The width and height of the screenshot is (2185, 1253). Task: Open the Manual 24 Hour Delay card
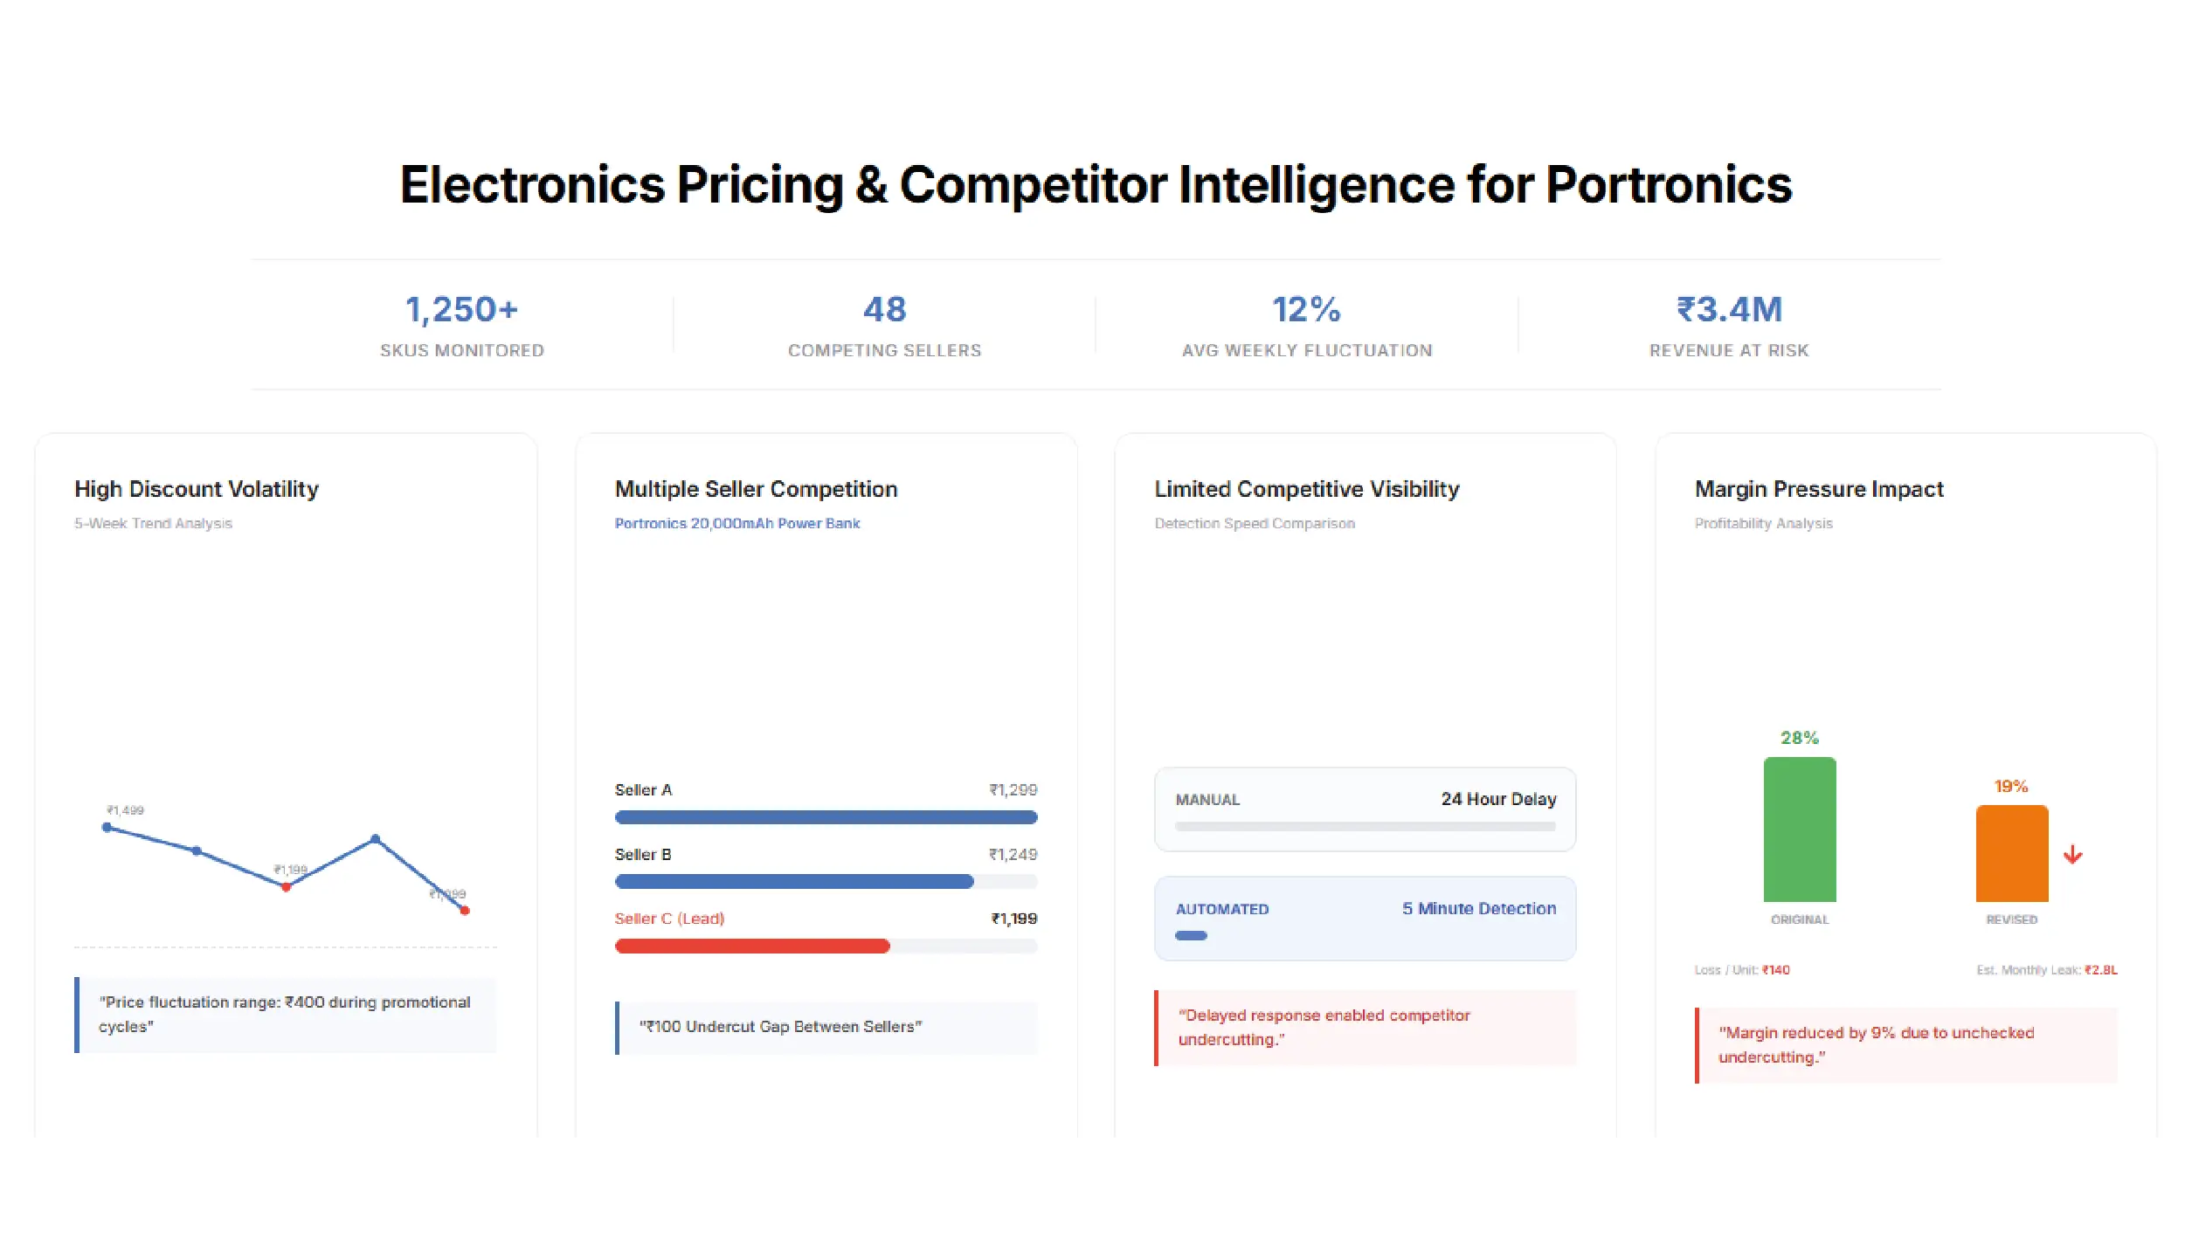[1365, 809]
